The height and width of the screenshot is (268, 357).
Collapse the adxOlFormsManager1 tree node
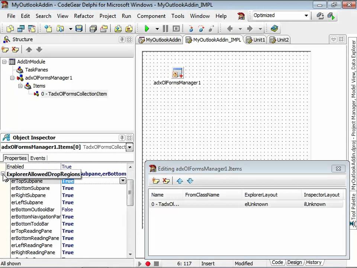(12, 78)
